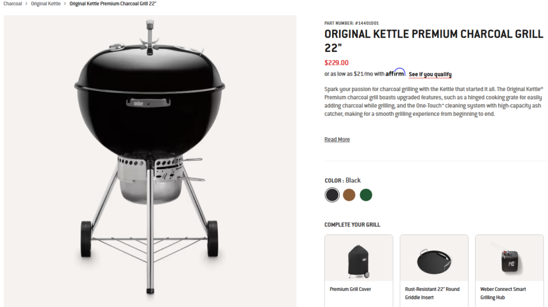Click Weber Connect Smart Grilling Hub title
548x307 pixels.
[503, 294]
